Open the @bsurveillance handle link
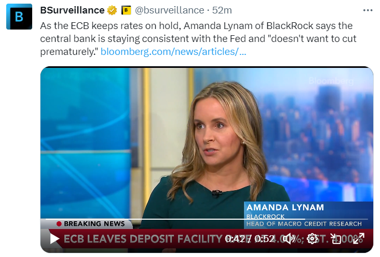Viewport: 380px width, 257px height. pyautogui.click(x=170, y=10)
